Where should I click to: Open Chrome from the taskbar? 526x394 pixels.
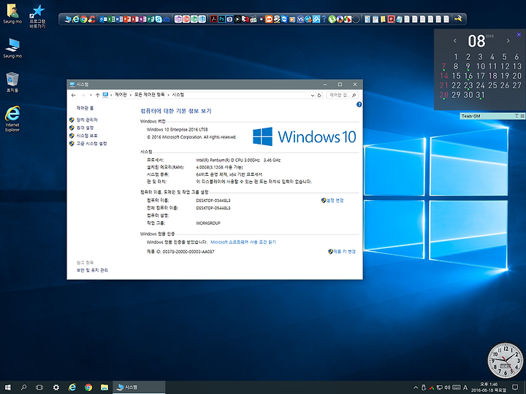88,387
